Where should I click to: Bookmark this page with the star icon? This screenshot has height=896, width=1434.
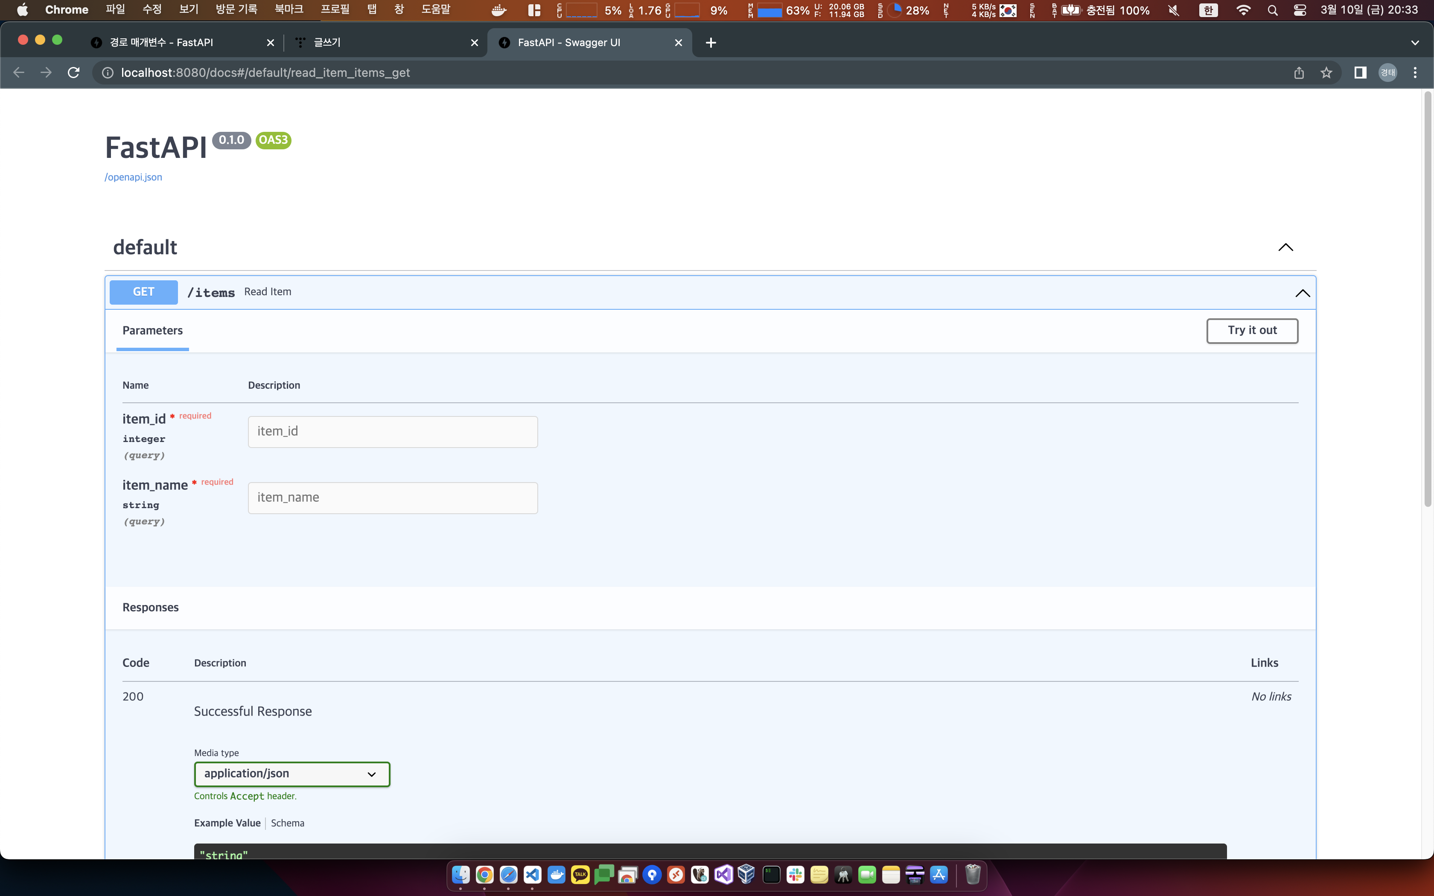point(1326,72)
